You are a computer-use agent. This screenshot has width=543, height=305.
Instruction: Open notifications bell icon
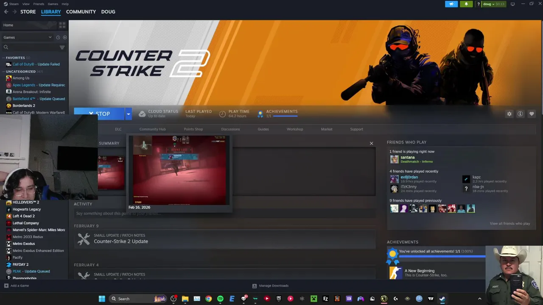point(466,4)
